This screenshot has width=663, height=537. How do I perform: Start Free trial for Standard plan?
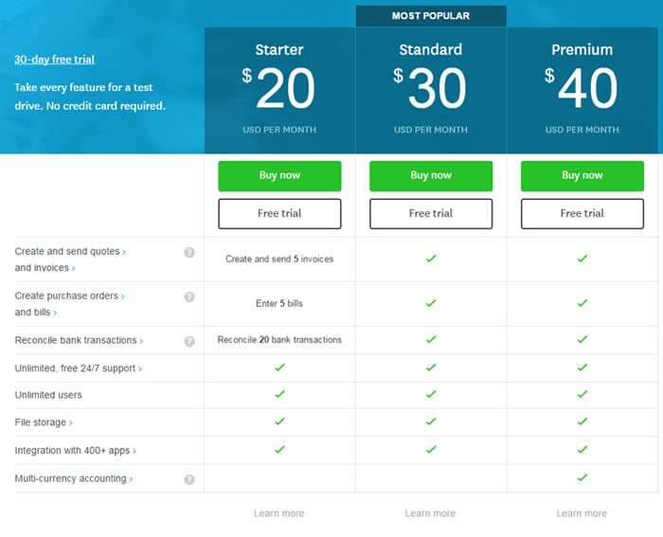(431, 214)
